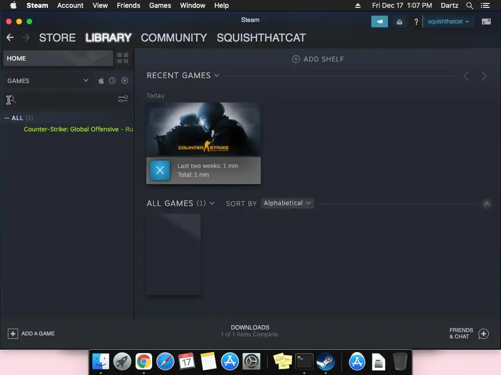The image size is (501, 375).
Task: Open the Help menu
Action: pyautogui.click(x=222, y=5)
